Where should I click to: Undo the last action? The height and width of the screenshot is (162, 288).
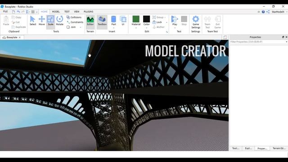tap(18, 12)
